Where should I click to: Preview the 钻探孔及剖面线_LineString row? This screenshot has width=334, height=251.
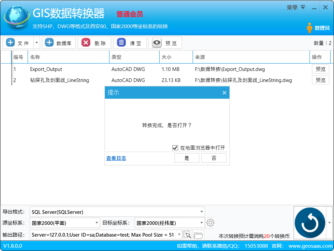(x=320, y=80)
